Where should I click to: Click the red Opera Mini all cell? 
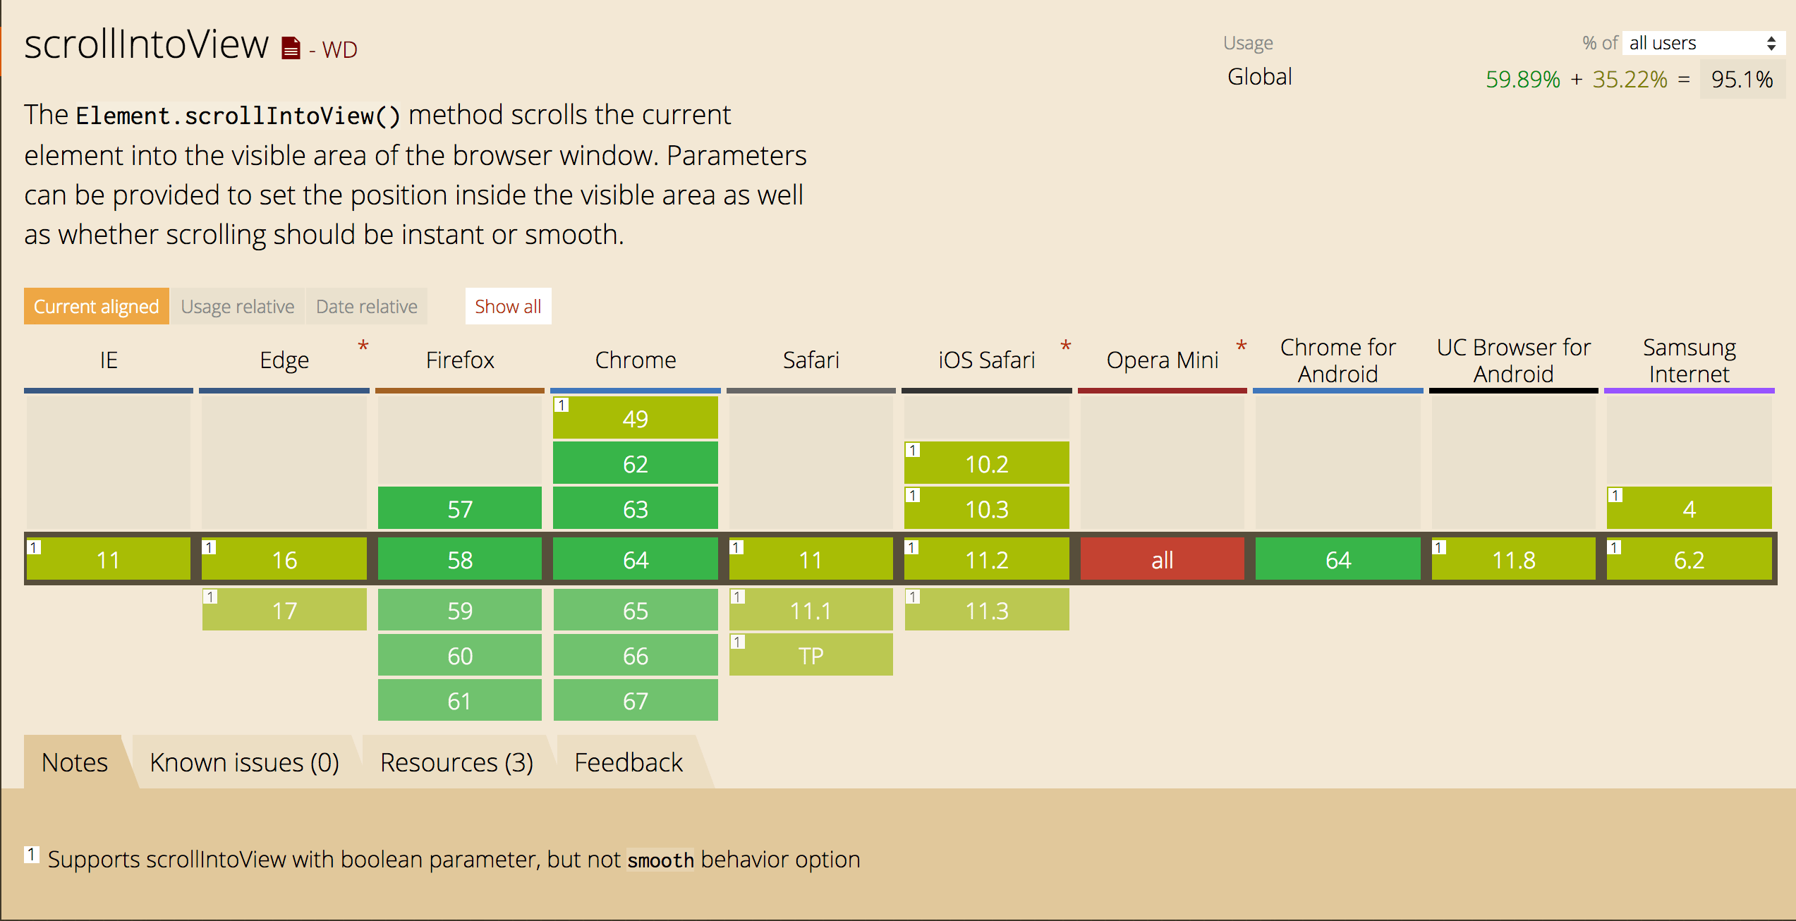pyautogui.click(x=1162, y=559)
